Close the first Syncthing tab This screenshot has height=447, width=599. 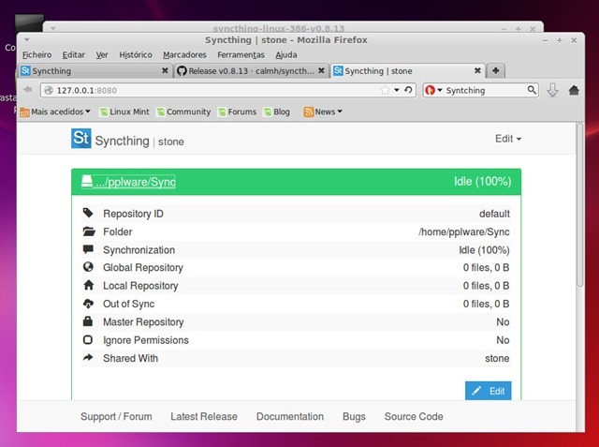(166, 70)
